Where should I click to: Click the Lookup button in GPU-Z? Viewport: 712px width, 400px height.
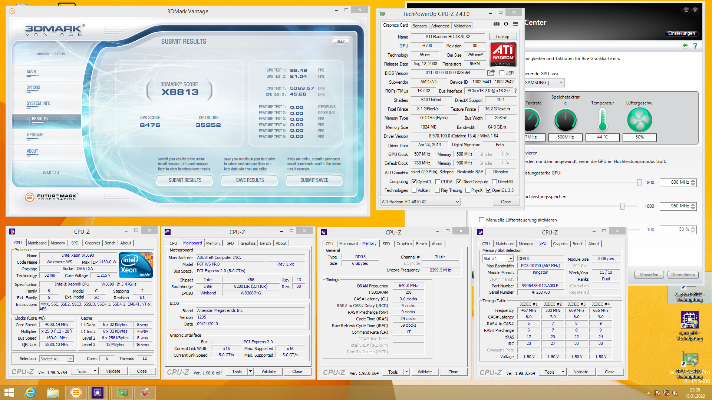tap(502, 37)
